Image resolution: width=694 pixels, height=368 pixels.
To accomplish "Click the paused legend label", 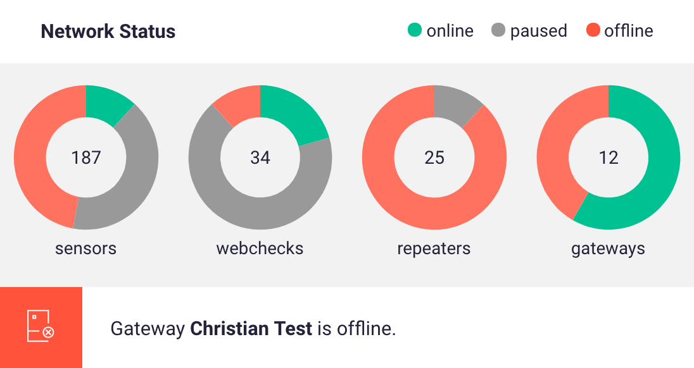I will point(538,30).
